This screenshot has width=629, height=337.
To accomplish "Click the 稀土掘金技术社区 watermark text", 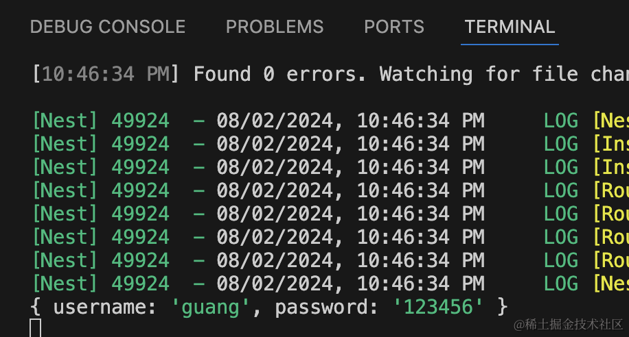I will click(x=569, y=323).
